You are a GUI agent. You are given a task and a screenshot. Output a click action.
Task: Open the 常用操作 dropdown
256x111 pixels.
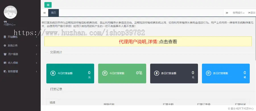(x=239, y=13)
